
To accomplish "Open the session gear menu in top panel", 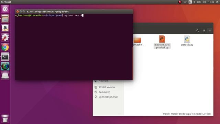I will pos(217,2).
